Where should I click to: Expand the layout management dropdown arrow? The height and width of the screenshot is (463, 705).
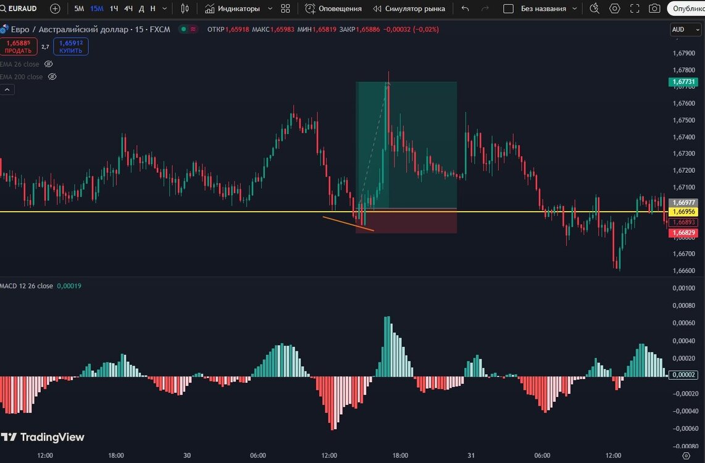point(574,9)
